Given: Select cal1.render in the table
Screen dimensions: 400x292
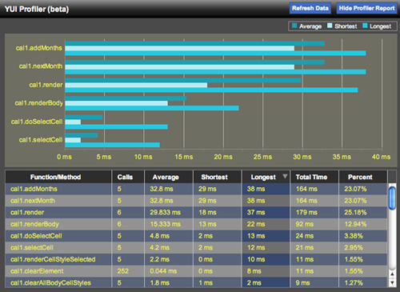Looking at the screenshot, I should coord(27,213).
